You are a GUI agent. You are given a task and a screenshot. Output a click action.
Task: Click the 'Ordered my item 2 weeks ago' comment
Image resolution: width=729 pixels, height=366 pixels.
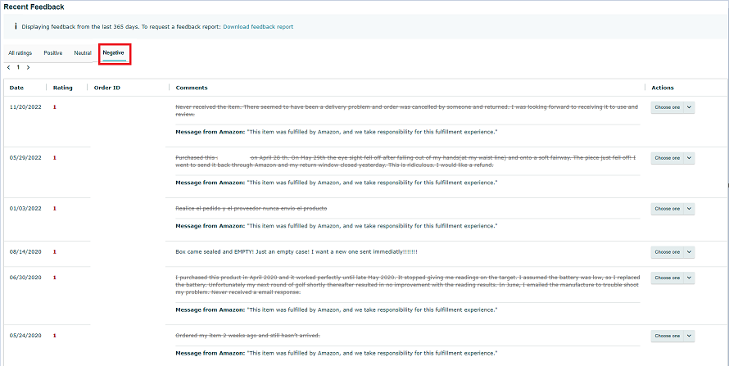248,336
